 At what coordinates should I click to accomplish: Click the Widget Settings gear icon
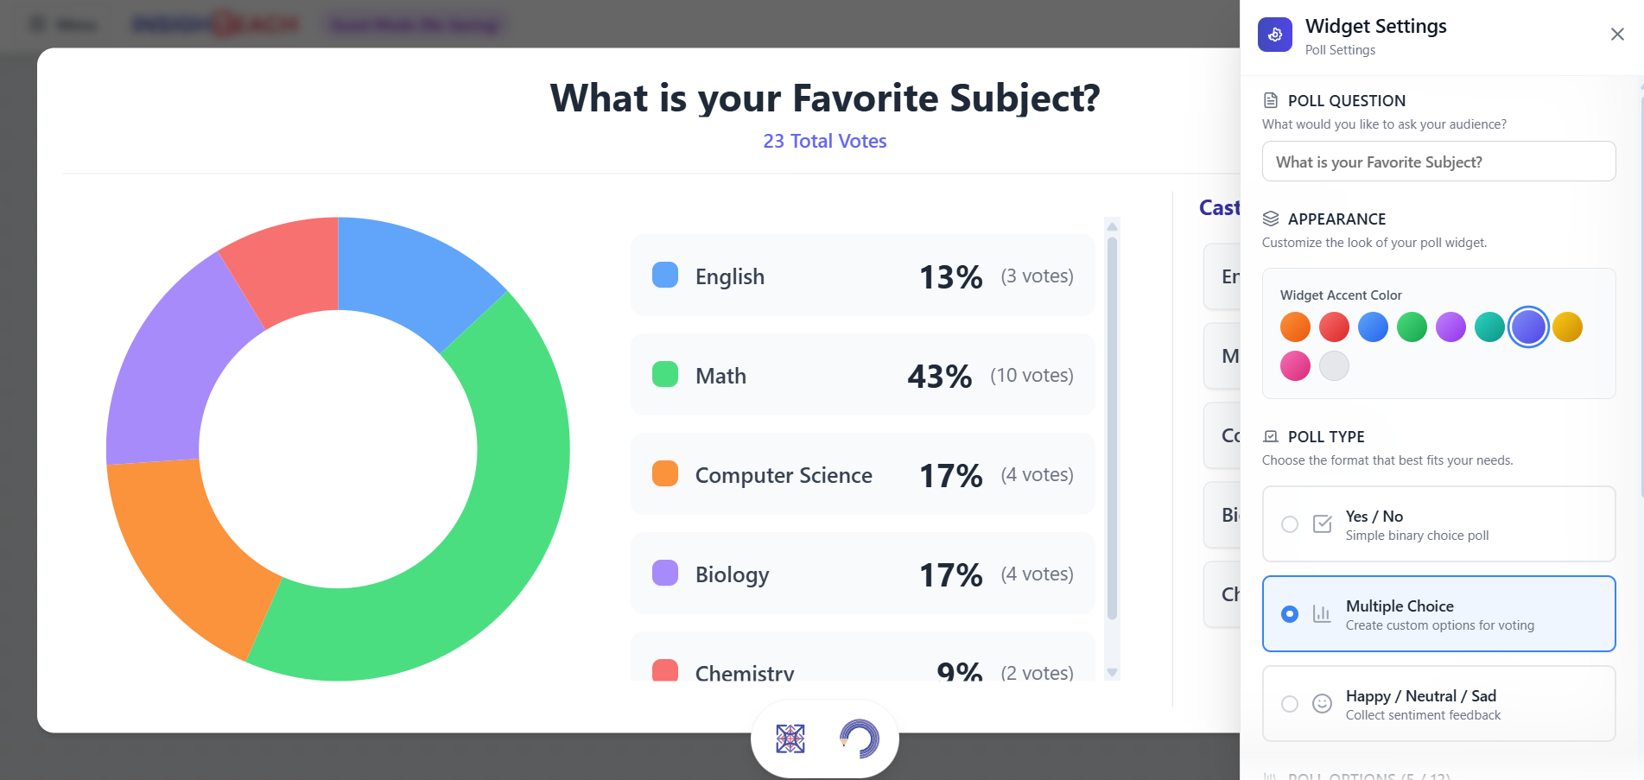coord(1275,35)
